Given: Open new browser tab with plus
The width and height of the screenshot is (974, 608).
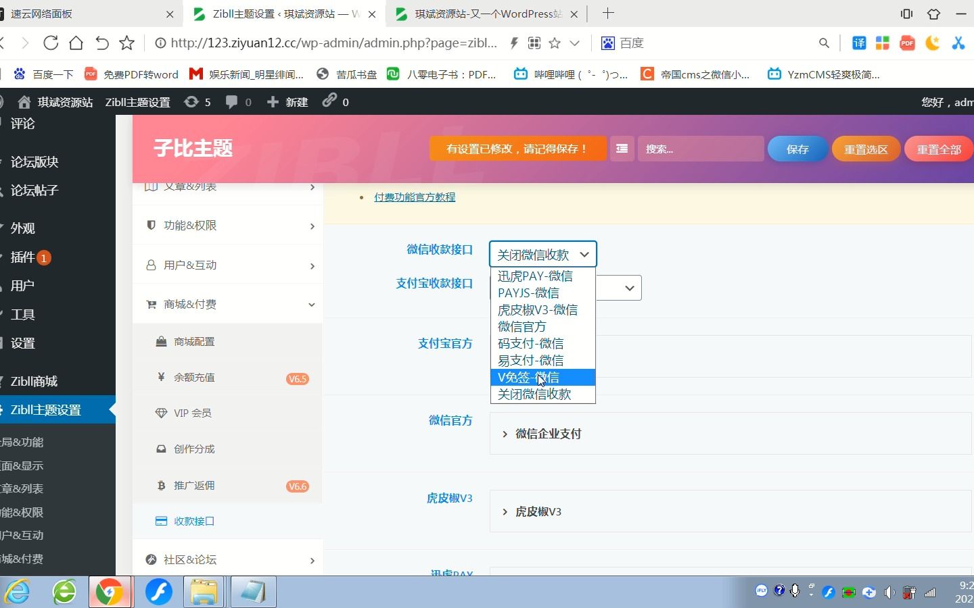Looking at the screenshot, I should coord(608,14).
